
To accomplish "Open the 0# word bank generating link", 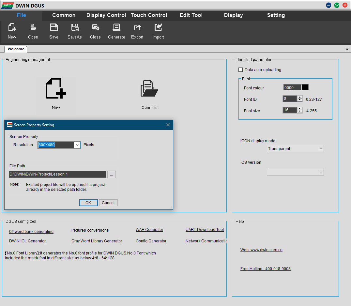I will [x=31, y=232].
